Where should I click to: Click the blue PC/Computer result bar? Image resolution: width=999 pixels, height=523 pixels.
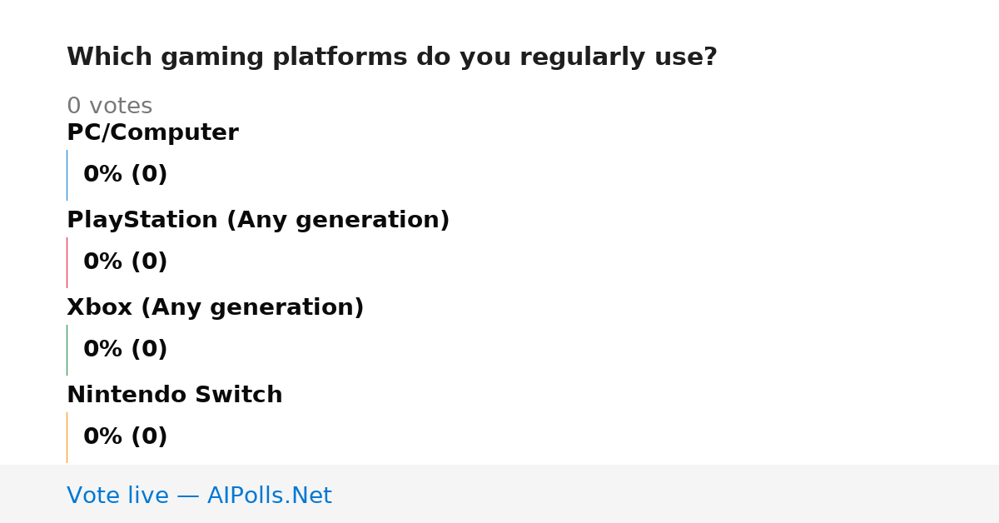67,175
